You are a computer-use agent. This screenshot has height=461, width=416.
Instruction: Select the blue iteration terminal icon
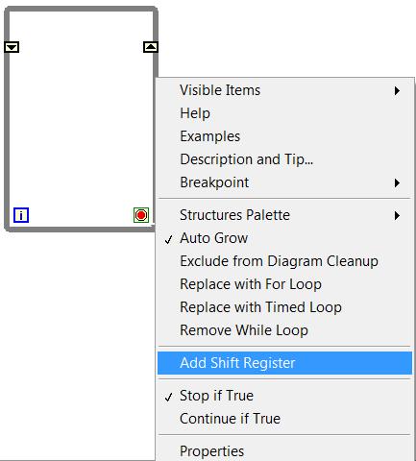(21, 215)
